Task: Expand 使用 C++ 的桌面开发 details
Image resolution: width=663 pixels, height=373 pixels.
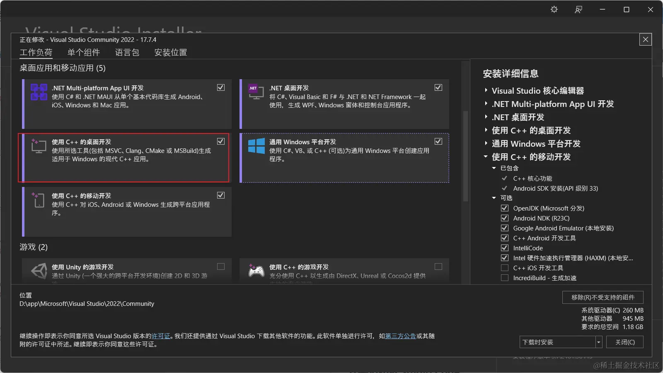Action: [x=486, y=130]
